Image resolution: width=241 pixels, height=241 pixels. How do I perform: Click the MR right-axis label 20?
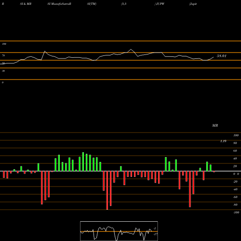[x=235, y=166]
